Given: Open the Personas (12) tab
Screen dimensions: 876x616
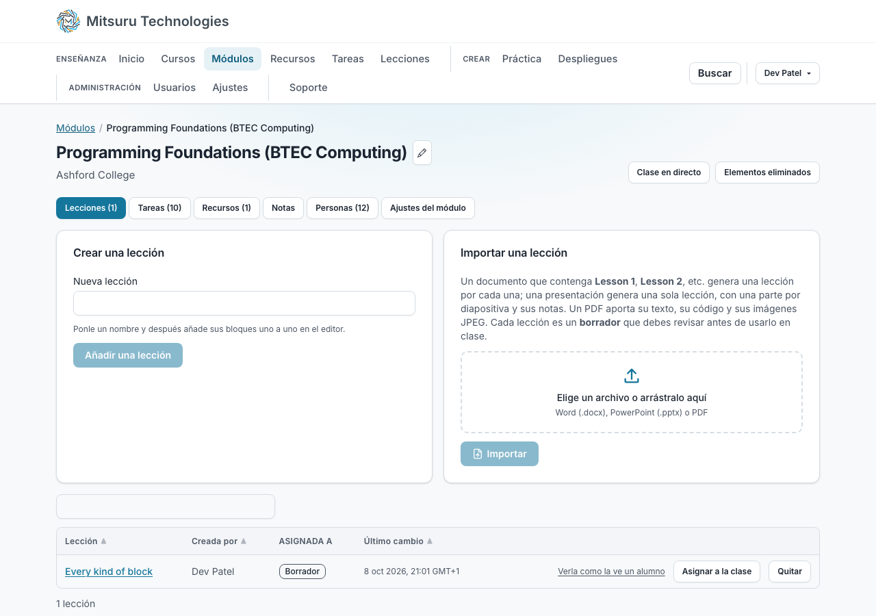Looking at the screenshot, I should click(x=342, y=208).
